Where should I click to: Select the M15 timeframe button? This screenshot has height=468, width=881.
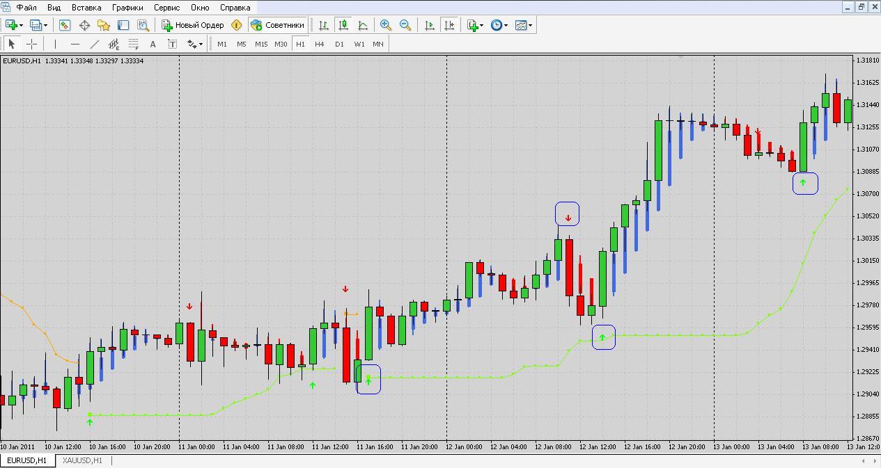[x=261, y=44]
